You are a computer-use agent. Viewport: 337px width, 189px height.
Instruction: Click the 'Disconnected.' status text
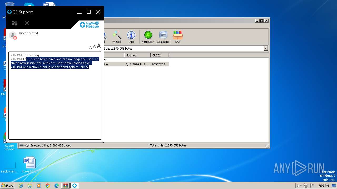(29, 33)
